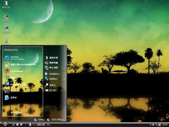Click the 关闭计算机 shutdown button
This screenshot has height=127, width=169.
point(56,120)
